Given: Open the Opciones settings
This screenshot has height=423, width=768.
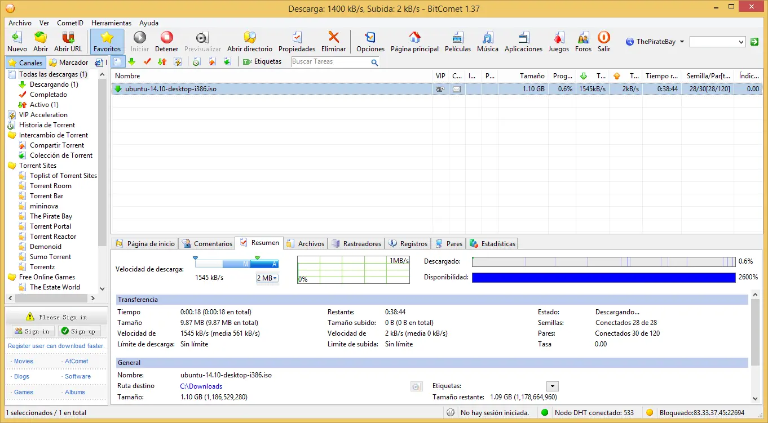Looking at the screenshot, I should click(370, 42).
